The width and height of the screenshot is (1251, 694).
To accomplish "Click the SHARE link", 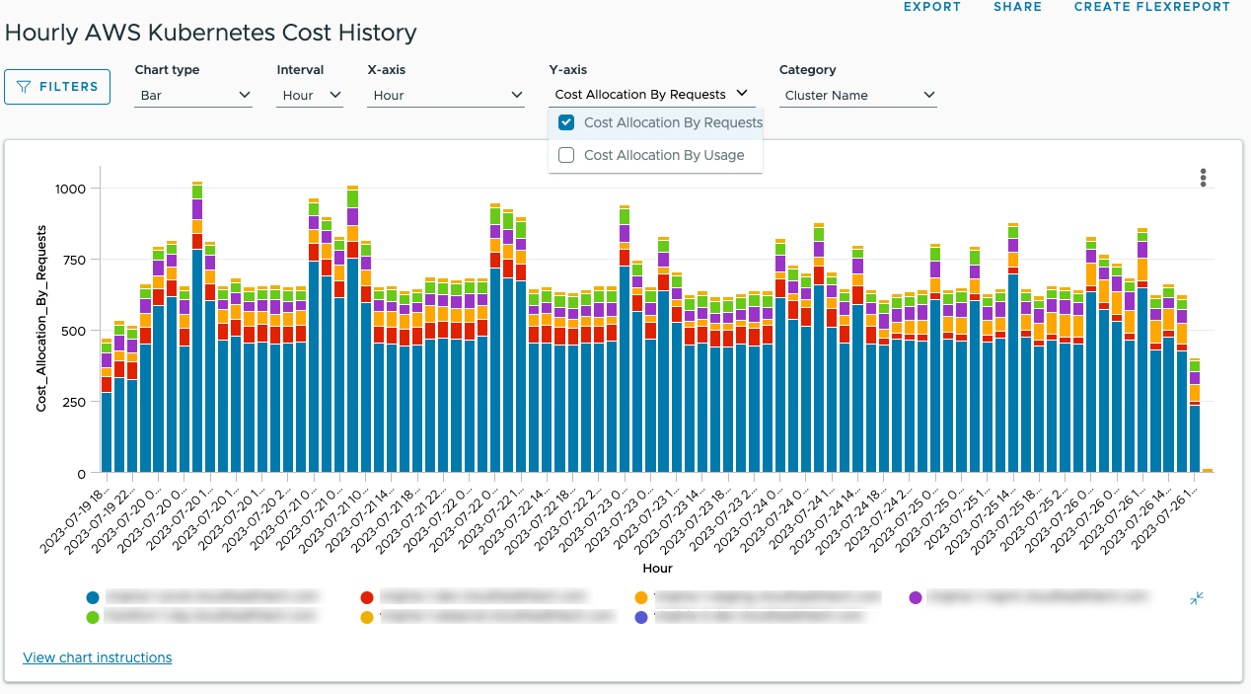I will click(1018, 7).
